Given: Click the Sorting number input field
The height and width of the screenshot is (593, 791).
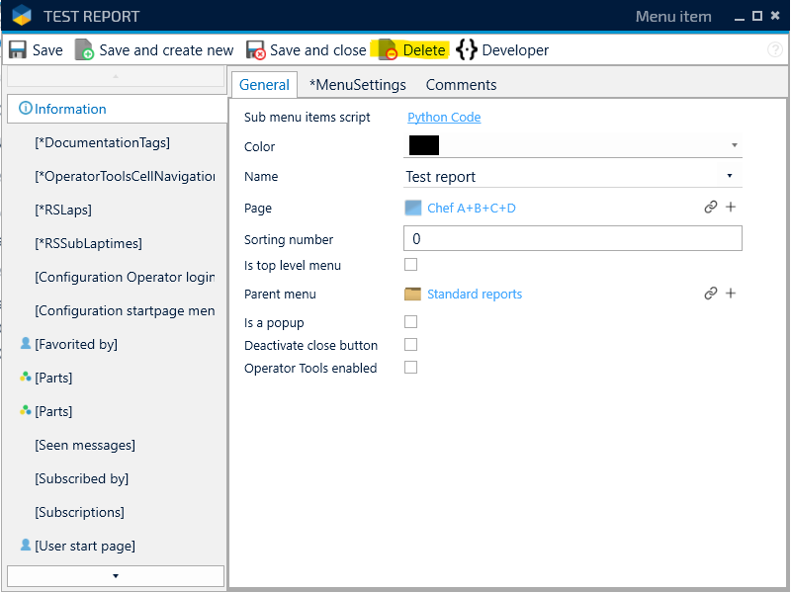Looking at the screenshot, I should [x=572, y=238].
